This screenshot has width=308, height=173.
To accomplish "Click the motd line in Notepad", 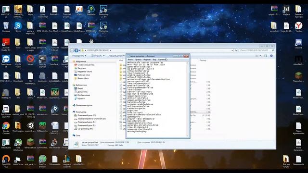I will click(x=137, y=131).
